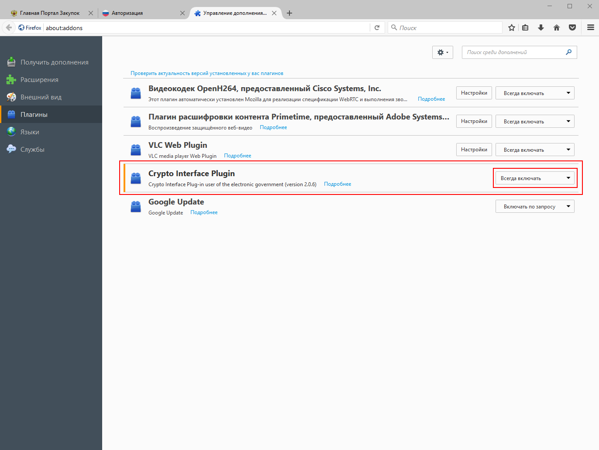Image resolution: width=599 pixels, height=450 pixels.
Task: Go to the home page icon
Action: 557,28
